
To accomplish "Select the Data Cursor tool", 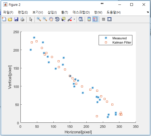I will pos(63,19).
